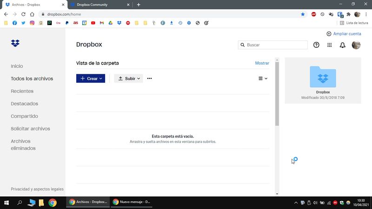
Task: Open Destacados in the sidebar
Action: (24, 104)
